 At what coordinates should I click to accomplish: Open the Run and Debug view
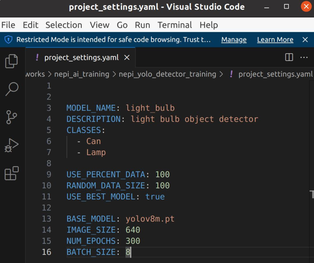[x=12, y=146]
